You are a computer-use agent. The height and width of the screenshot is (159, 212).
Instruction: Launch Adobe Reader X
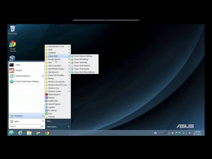(58, 94)
